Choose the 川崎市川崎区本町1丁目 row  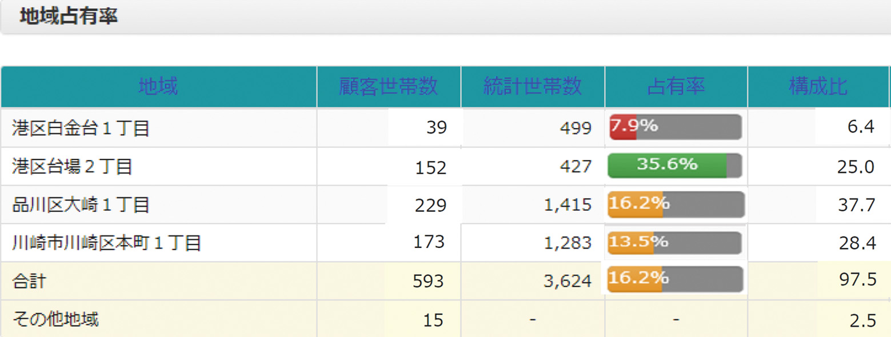(x=106, y=243)
